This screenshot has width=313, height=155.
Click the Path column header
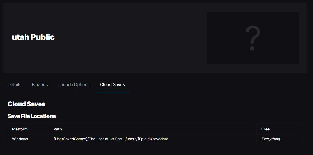tap(58, 129)
